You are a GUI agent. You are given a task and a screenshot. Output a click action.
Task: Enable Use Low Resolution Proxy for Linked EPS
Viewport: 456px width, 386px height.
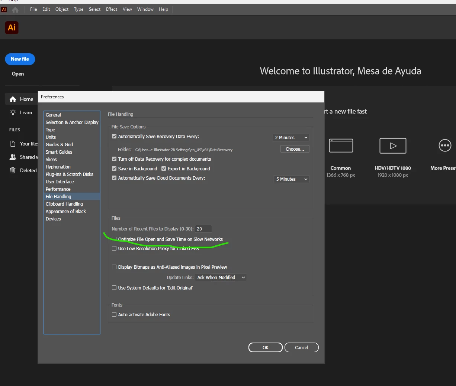pos(114,248)
